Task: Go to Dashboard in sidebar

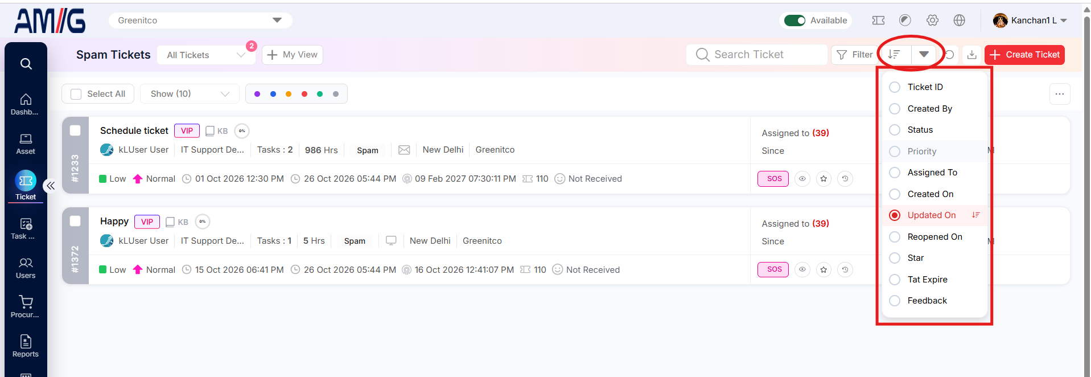Action: 25,104
